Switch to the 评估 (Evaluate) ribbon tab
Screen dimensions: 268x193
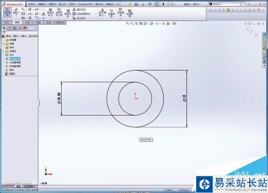click(28, 22)
